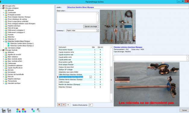Select the Câble électrique résecteur olympus row

click(80, 75)
